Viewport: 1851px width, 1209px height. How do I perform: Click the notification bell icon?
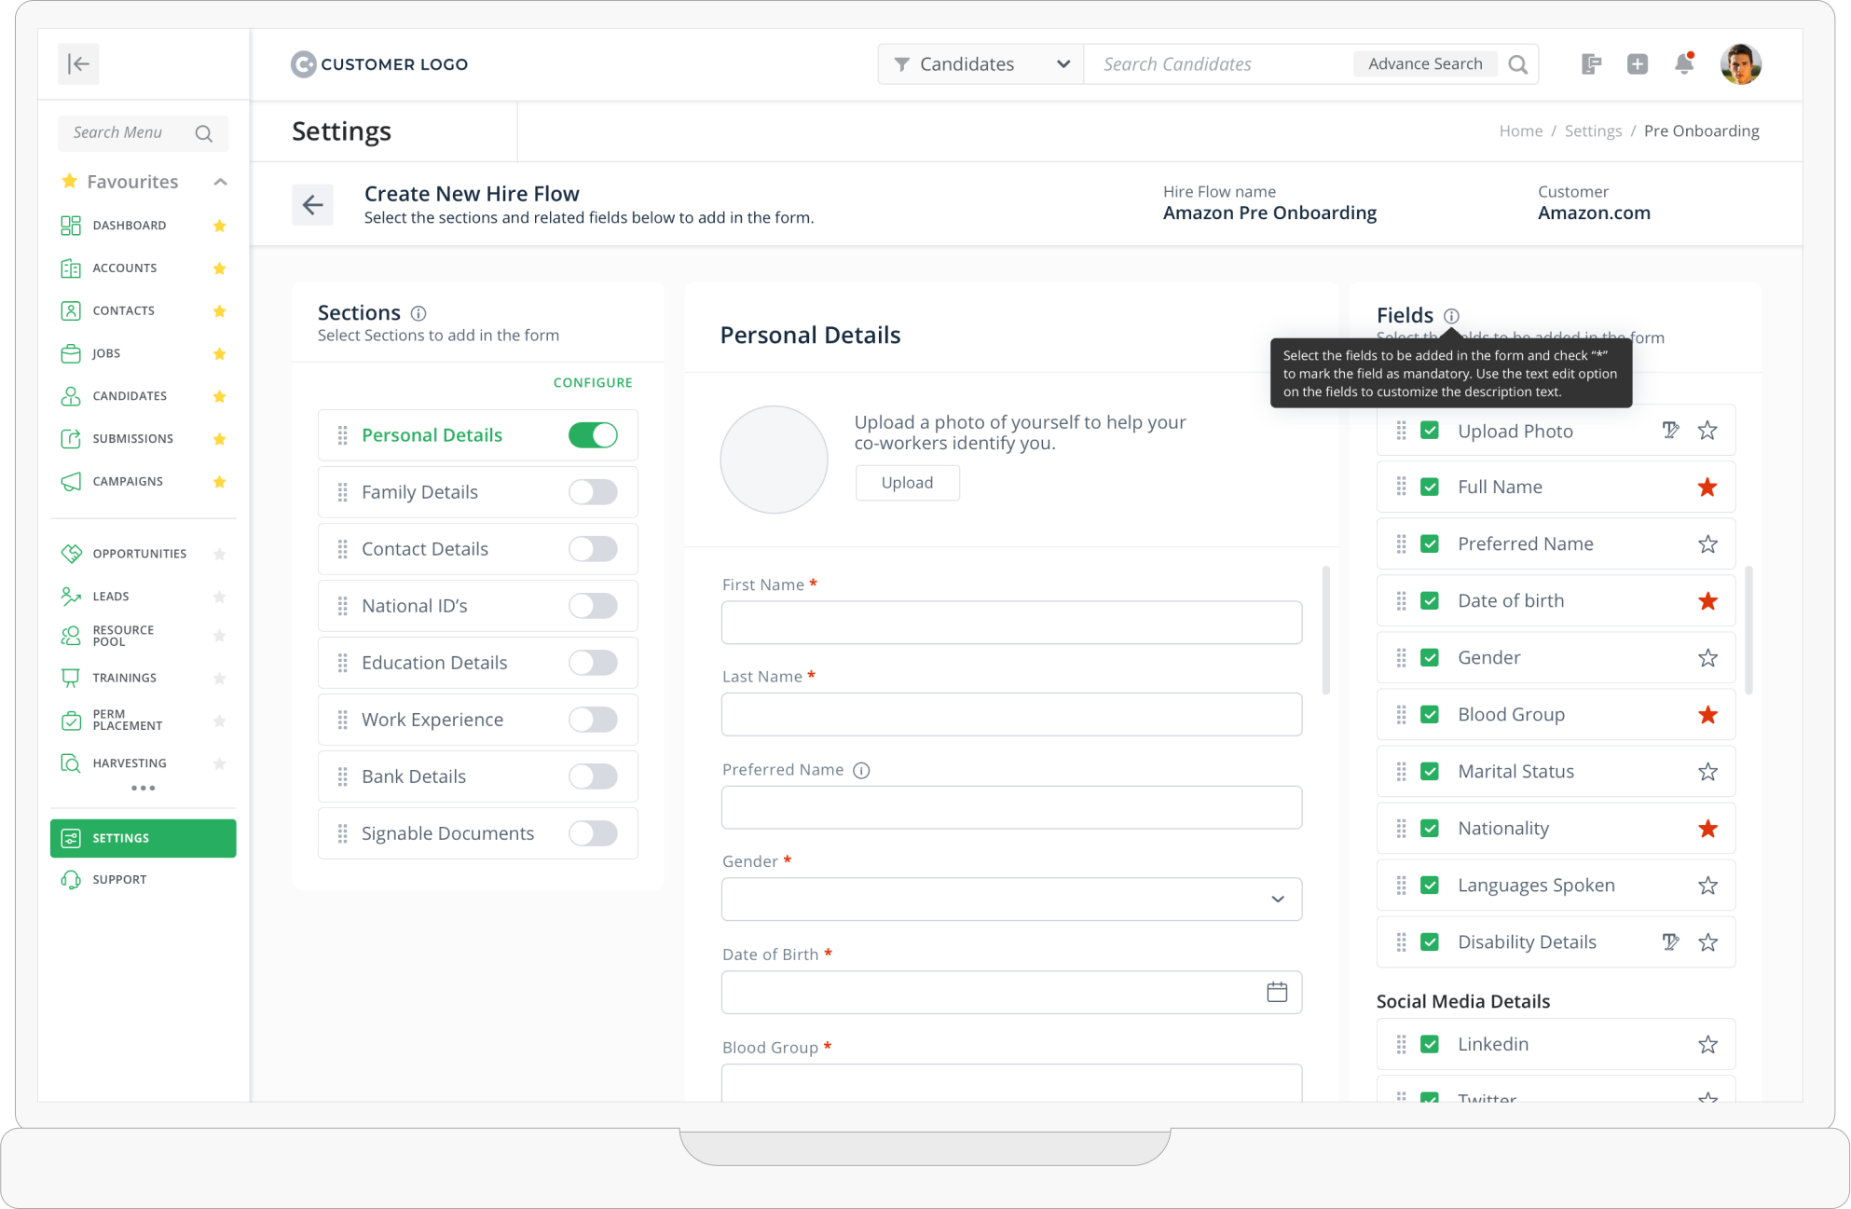click(1683, 64)
